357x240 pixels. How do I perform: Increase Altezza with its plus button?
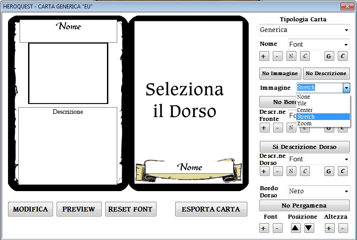click(x=329, y=228)
